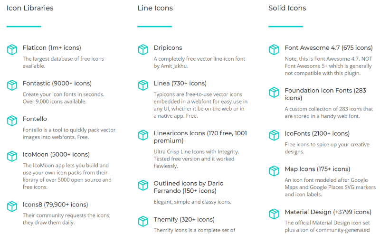Click the cube icon beside Flaticon
The image size is (380, 234).
pyautogui.click(x=12, y=50)
